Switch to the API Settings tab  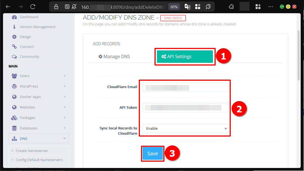pyautogui.click(x=185, y=57)
